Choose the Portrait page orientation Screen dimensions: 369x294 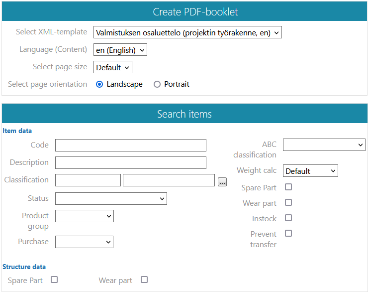[x=157, y=84]
